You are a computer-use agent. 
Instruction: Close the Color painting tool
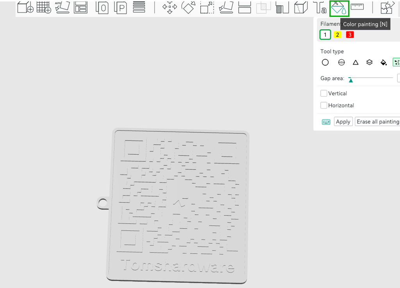coord(338,8)
